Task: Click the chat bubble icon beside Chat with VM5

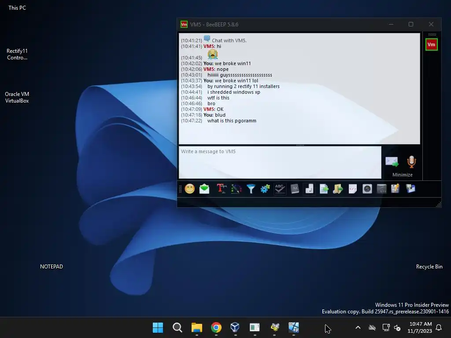Action: (x=207, y=39)
